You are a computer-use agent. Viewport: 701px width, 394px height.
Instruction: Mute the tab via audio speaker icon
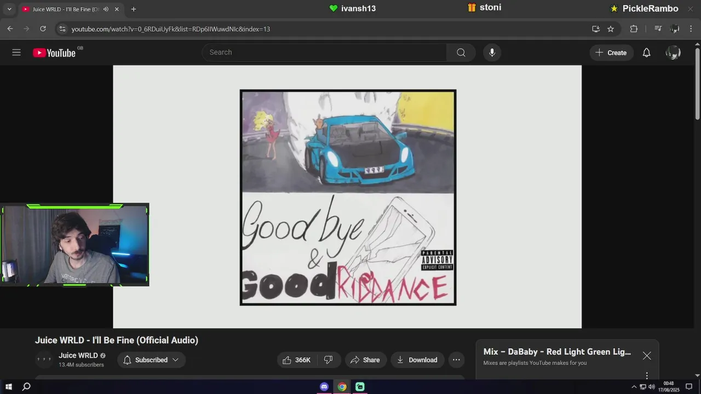[x=106, y=9]
